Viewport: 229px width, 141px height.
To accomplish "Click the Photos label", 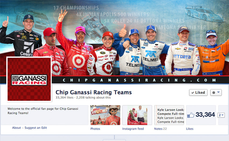I will click(95, 129).
